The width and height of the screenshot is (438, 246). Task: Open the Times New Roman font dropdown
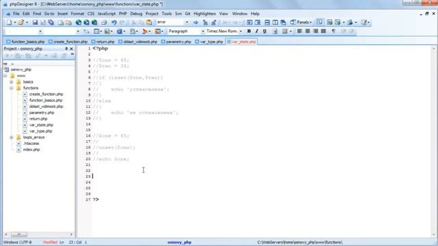click(x=240, y=31)
